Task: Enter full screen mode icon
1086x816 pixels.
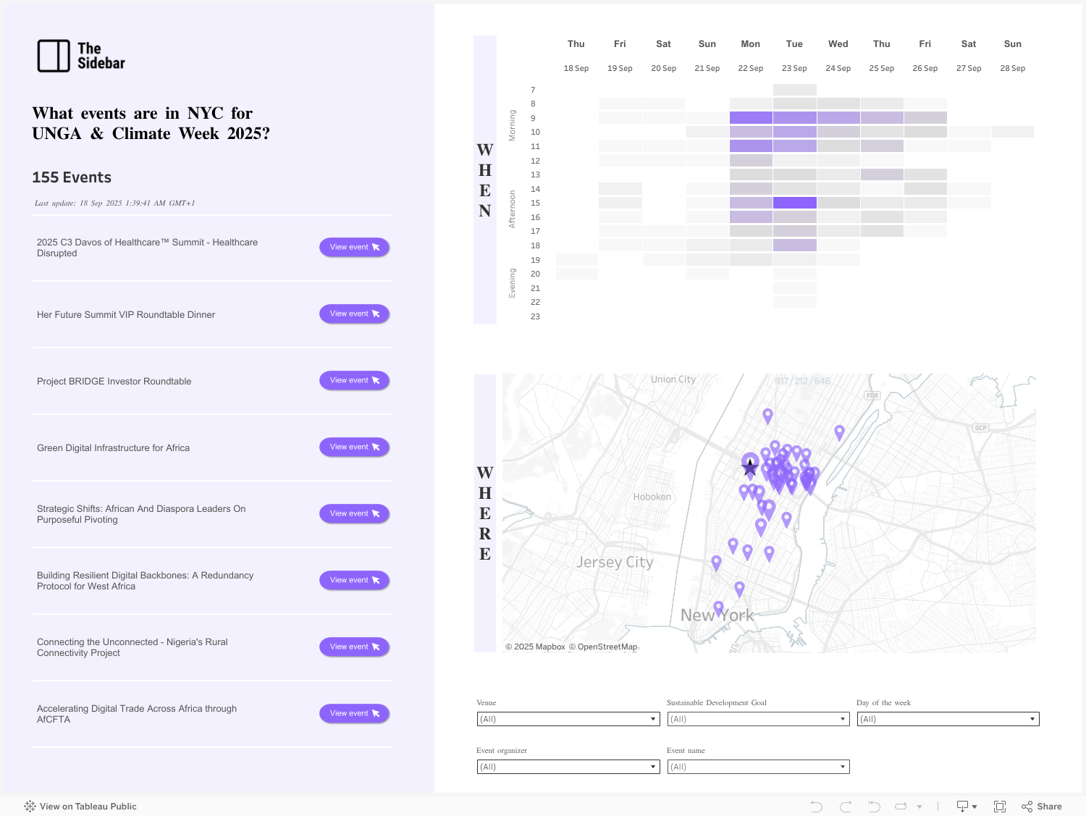Action: 1000,806
